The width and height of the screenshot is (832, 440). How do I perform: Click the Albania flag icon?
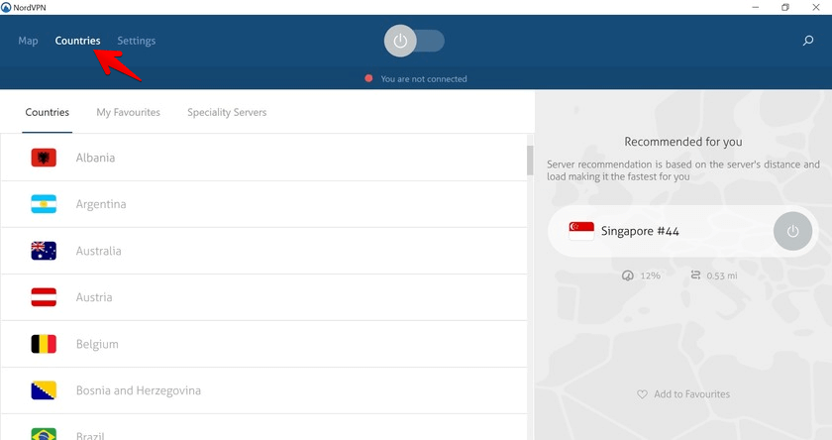(x=44, y=158)
